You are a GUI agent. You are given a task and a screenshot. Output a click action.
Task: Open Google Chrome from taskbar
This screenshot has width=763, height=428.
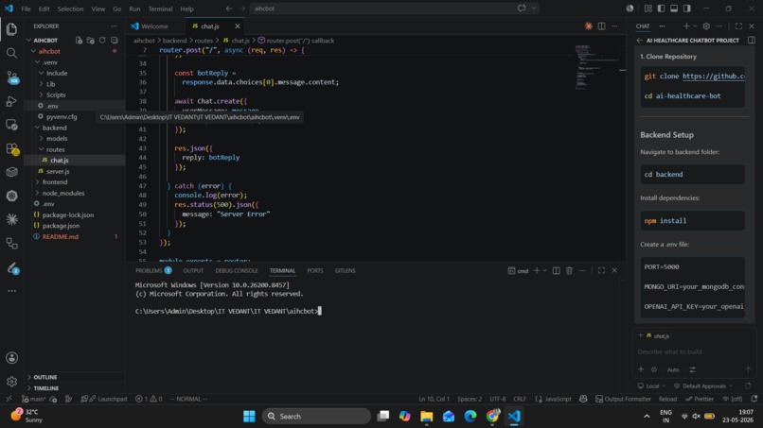[x=492, y=417]
